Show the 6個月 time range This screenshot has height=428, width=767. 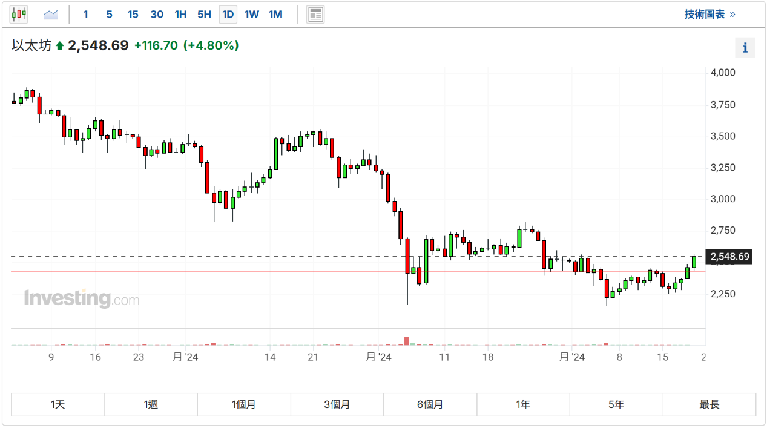[430, 404]
